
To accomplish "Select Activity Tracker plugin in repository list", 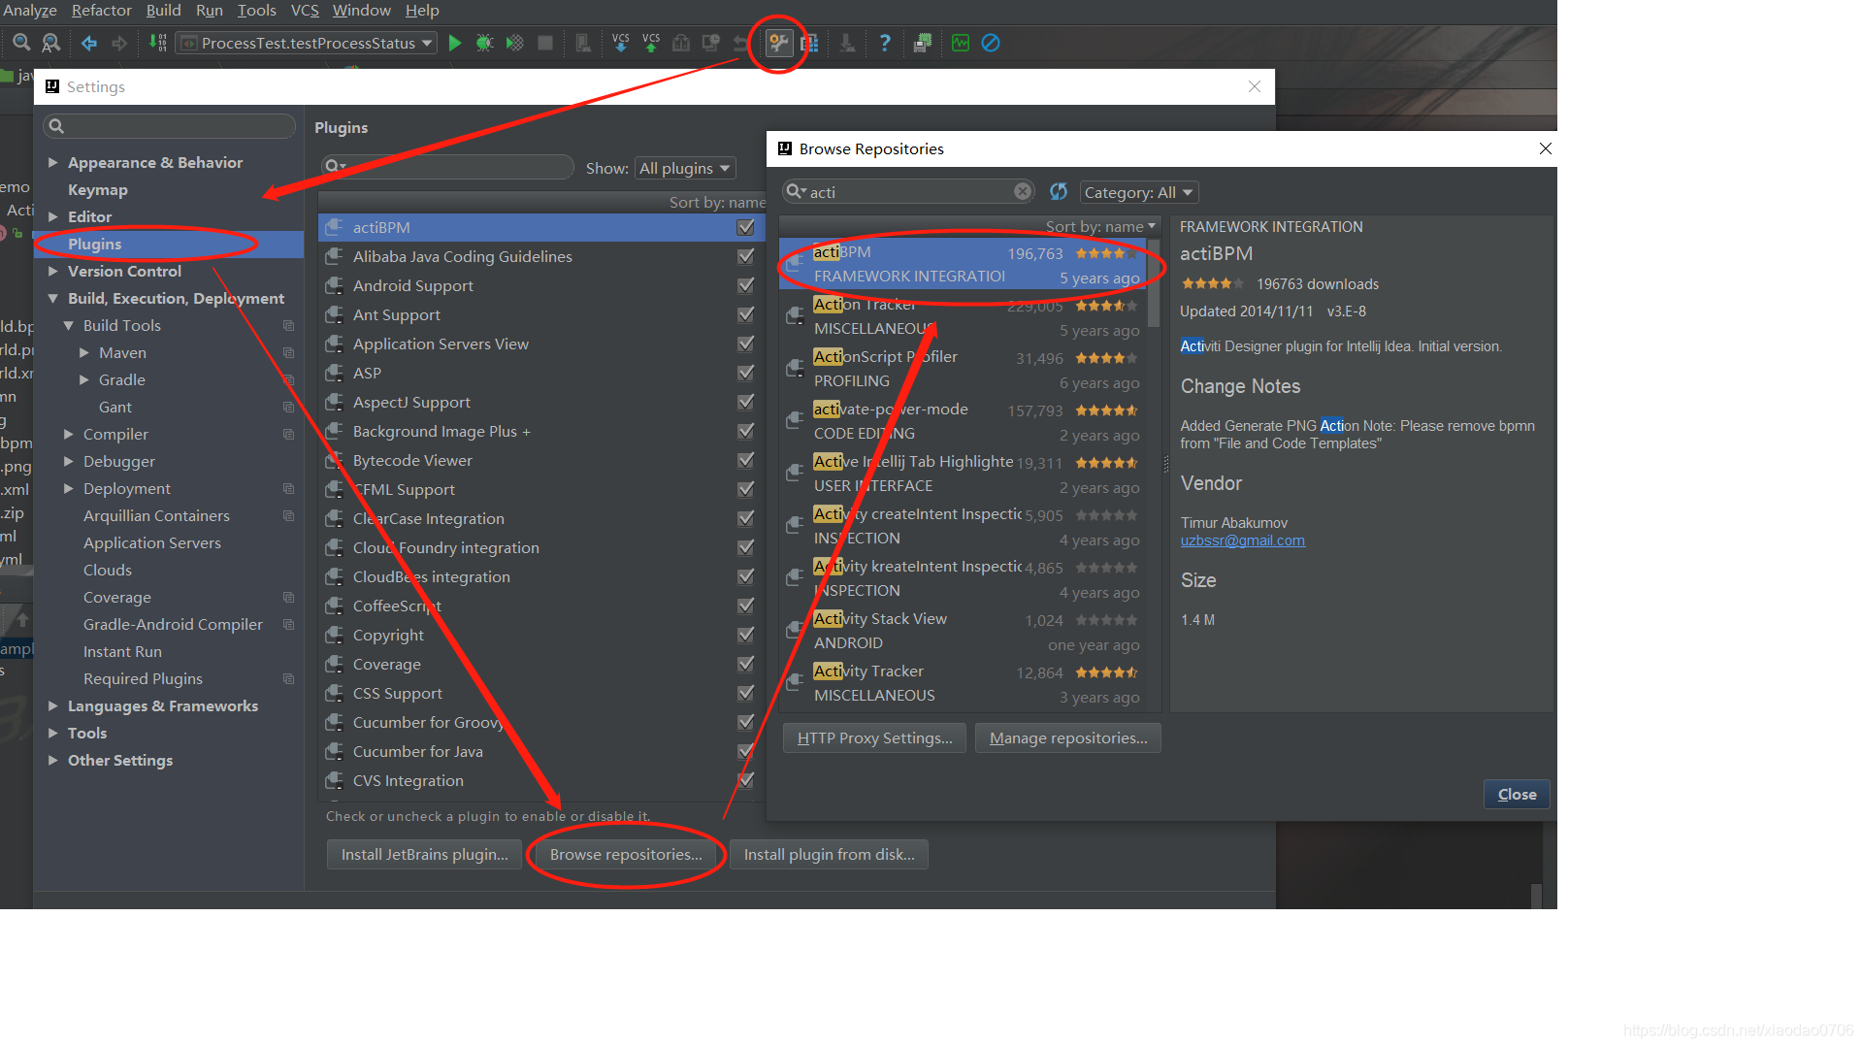I will click(961, 683).
